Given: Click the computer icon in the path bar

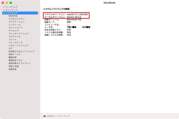Looking at the screenshot, I should coord(45,116).
